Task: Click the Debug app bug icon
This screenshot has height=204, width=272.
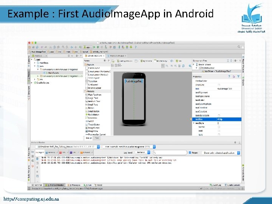Action: coord(98,47)
